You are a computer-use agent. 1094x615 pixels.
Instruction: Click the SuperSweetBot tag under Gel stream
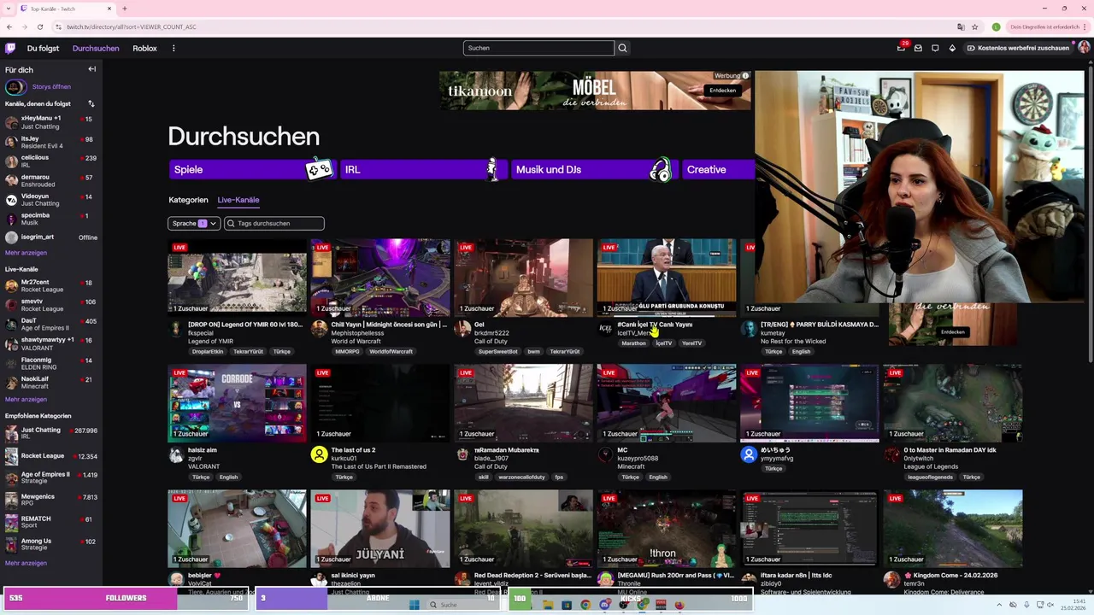point(497,352)
